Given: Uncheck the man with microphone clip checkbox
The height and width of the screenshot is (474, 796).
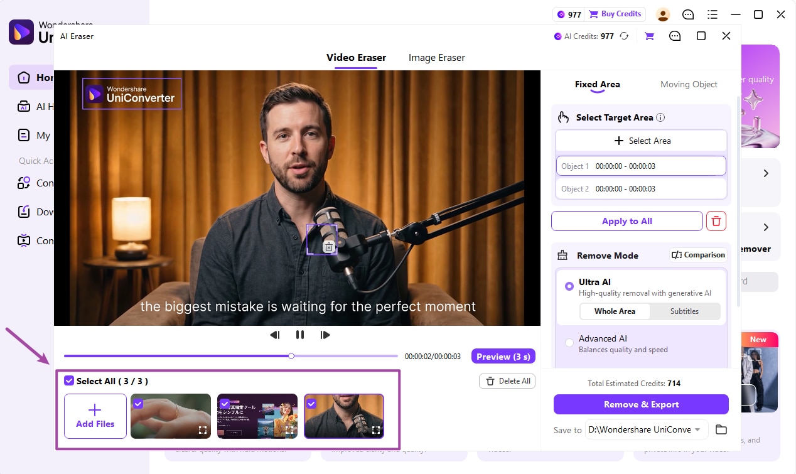Looking at the screenshot, I should (x=311, y=404).
